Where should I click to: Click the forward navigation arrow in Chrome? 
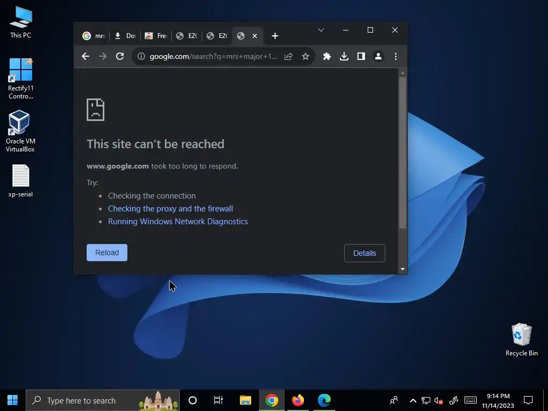103,56
